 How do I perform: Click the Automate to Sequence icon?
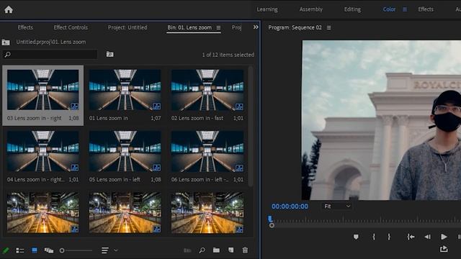click(x=187, y=250)
